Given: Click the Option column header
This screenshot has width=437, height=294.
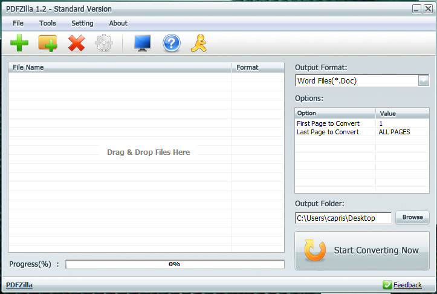Looking at the screenshot, I should [335, 113].
